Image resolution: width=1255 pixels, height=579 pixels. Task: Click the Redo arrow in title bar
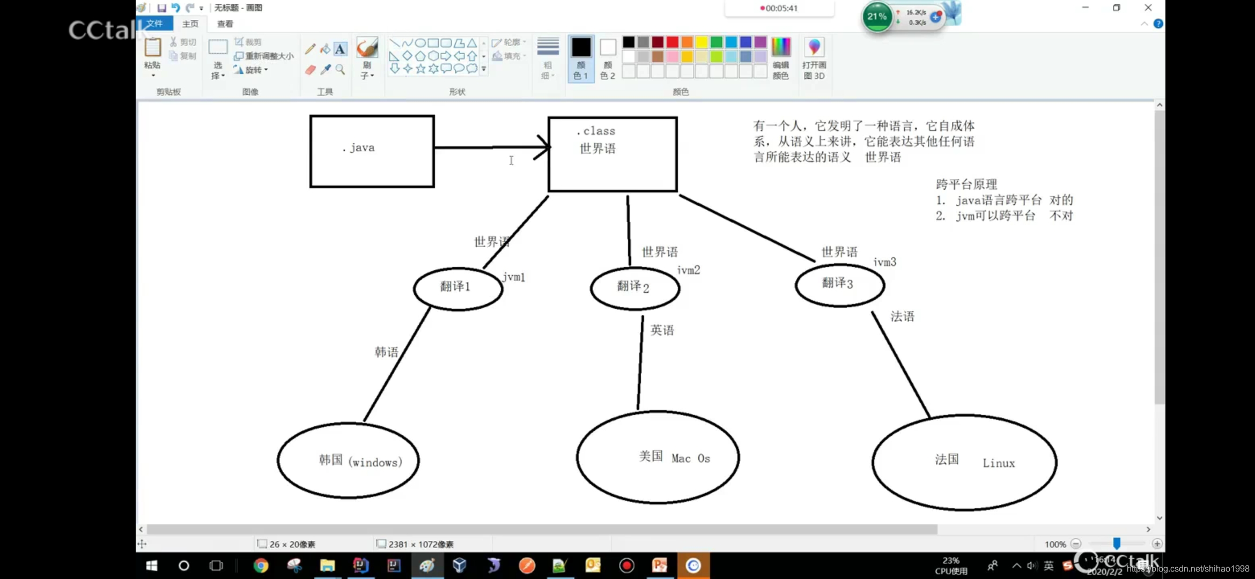tap(189, 8)
